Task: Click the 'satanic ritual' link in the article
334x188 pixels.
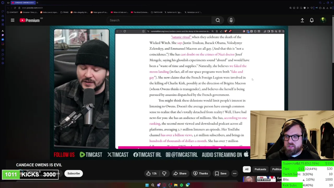Action: click(x=181, y=37)
